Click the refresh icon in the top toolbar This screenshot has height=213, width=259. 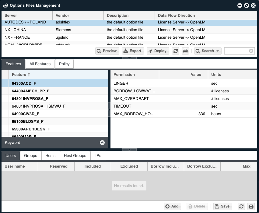point(176,51)
